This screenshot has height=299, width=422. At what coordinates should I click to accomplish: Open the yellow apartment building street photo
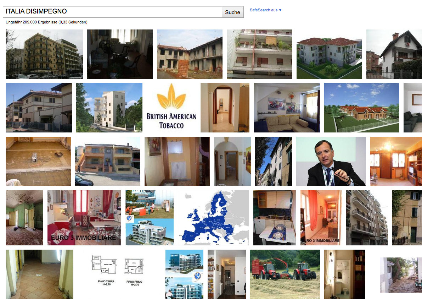pyautogui.click(x=44, y=54)
